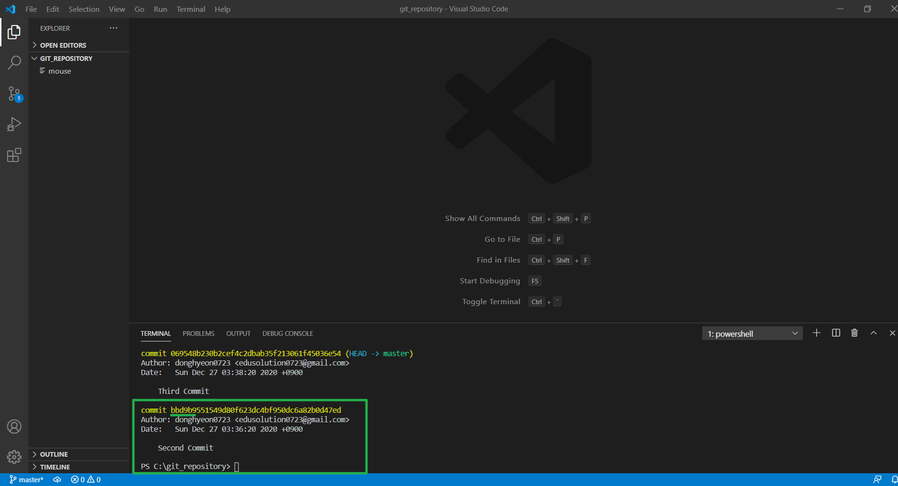Open the File menu
This screenshot has width=898, height=486.
pyautogui.click(x=31, y=9)
